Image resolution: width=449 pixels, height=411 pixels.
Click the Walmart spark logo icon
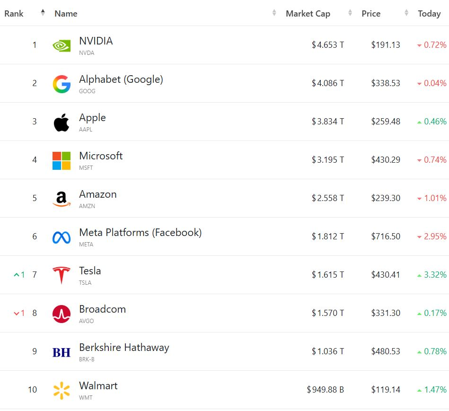click(x=62, y=390)
